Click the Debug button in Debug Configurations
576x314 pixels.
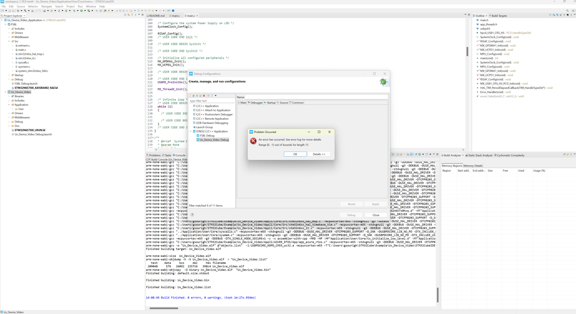click(351, 215)
